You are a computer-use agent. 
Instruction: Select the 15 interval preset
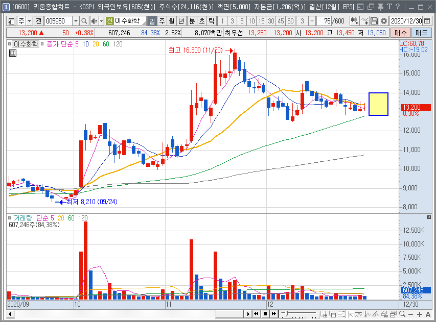pos(261,21)
